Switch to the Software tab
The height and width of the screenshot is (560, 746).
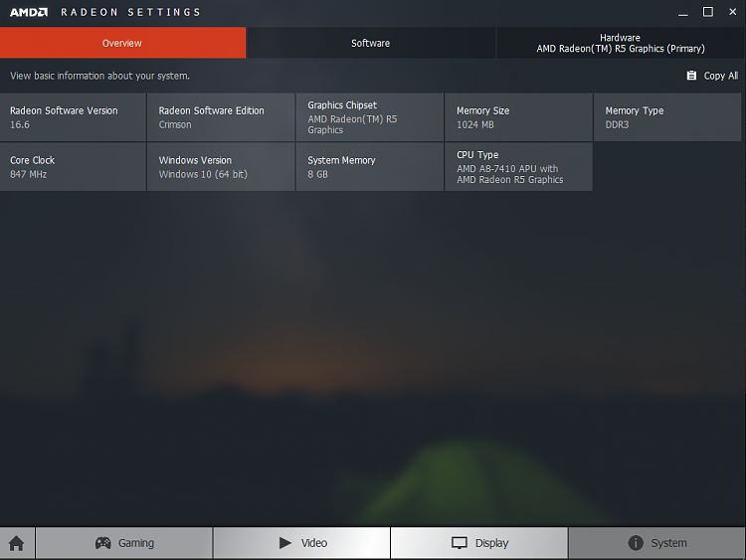click(371, 43)
